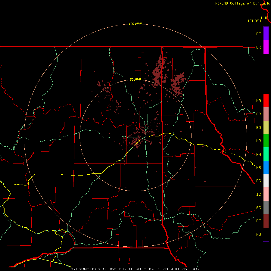271x271 pixels.
Task: Click the WS legend label
Action: [x=259, y=168]
